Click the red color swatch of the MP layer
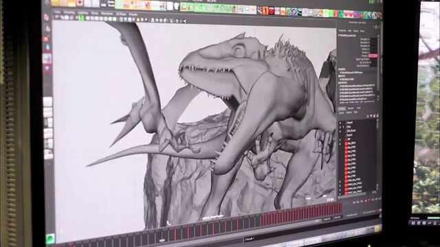Viewport: 440px width, 247px height. [x=346, y=139]
